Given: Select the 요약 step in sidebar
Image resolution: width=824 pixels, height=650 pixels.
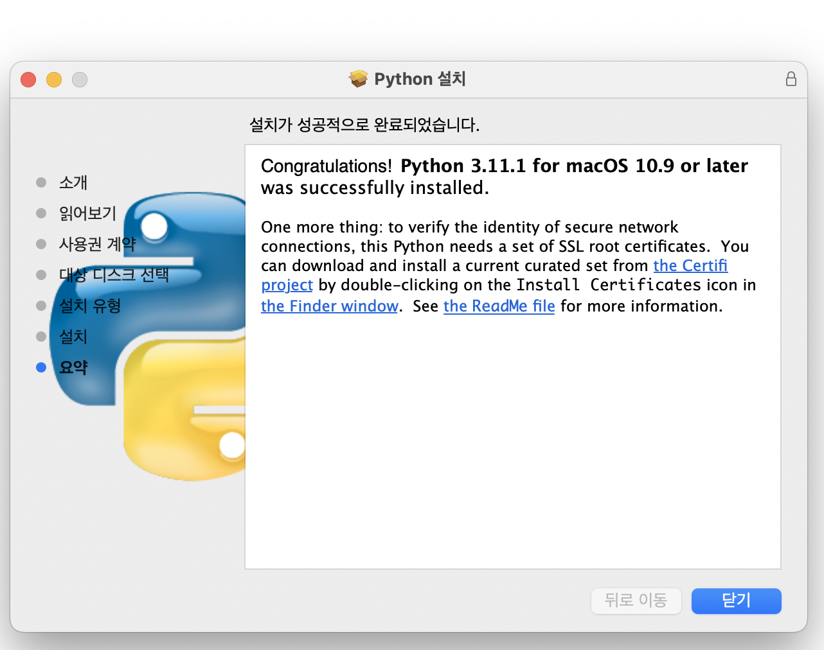Looking at the screenshot, I should pyautogui.click(x=73, y=367).
